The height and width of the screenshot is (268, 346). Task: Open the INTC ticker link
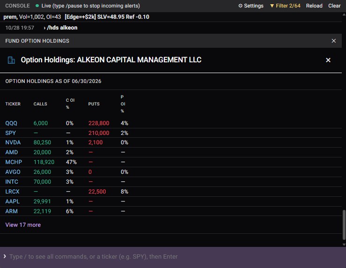point(12,182)
